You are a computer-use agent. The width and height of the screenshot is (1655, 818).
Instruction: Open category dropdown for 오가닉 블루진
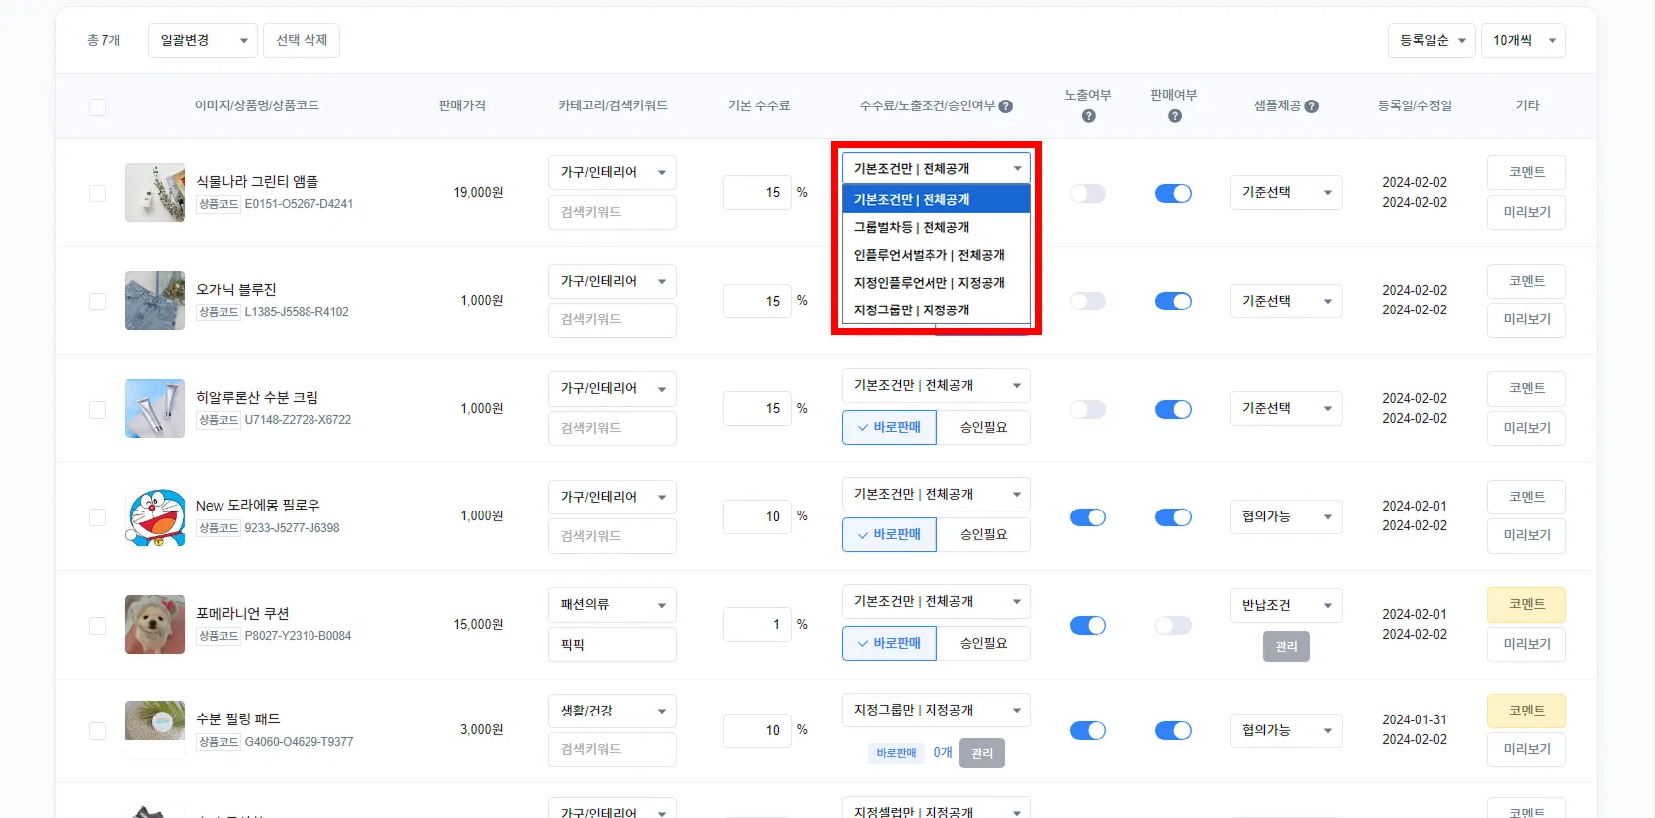tap(612, 281)
